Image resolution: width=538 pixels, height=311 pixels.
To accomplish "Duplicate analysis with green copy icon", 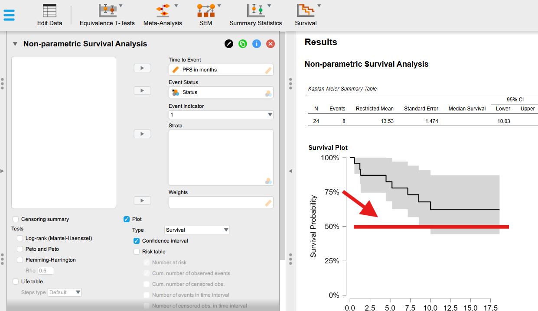I will pyautogui.click(x=243, y=44).
